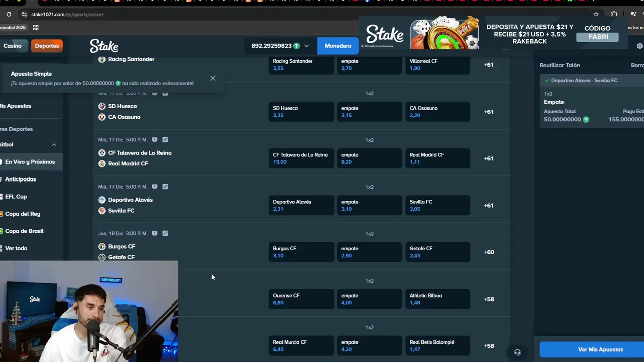Select Sevilla FC odds 3,05
The height and width of the screenshot is (362, 644).
[x=438, y=205]
